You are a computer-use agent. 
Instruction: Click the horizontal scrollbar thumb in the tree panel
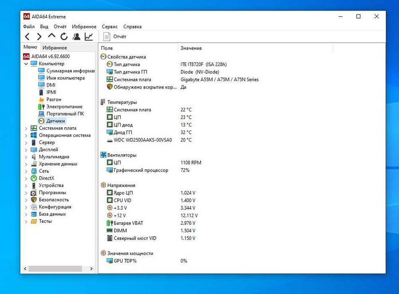point(55,268)
